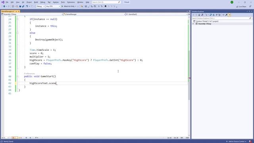The width and height of the screenshot is (254, 143).
Task: Click the bookmark toolbar icon
Action: coord(106,6)
